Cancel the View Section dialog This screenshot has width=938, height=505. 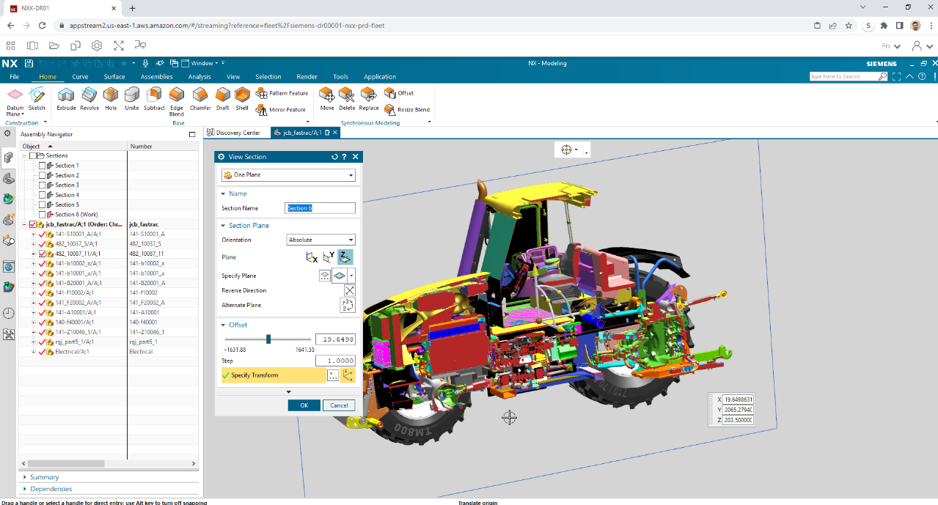[x=339, y=405]
